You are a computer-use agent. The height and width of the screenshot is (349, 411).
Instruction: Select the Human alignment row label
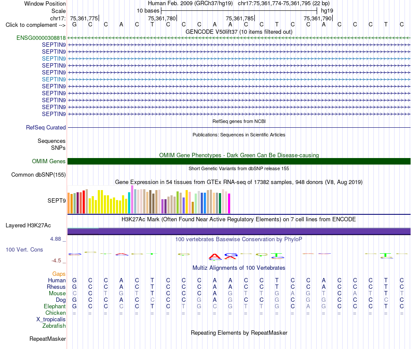click(57, 280)
